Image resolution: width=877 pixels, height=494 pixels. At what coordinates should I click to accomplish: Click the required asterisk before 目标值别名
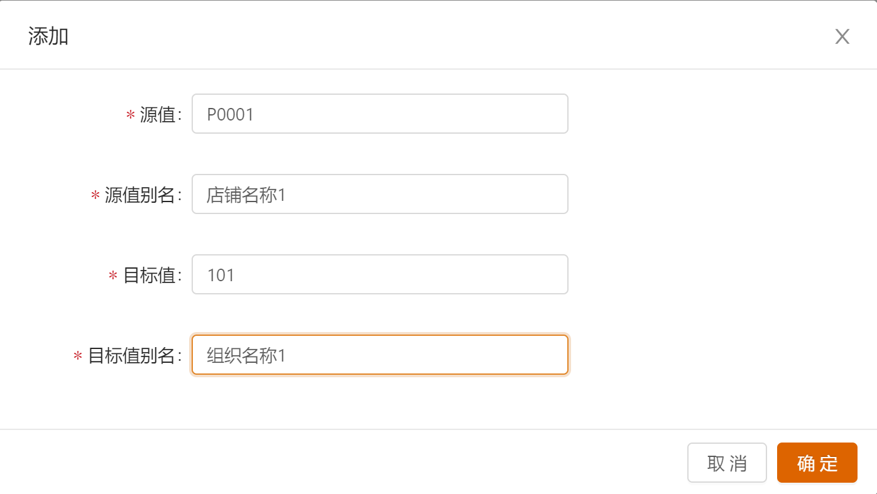[x=78, y=357]
